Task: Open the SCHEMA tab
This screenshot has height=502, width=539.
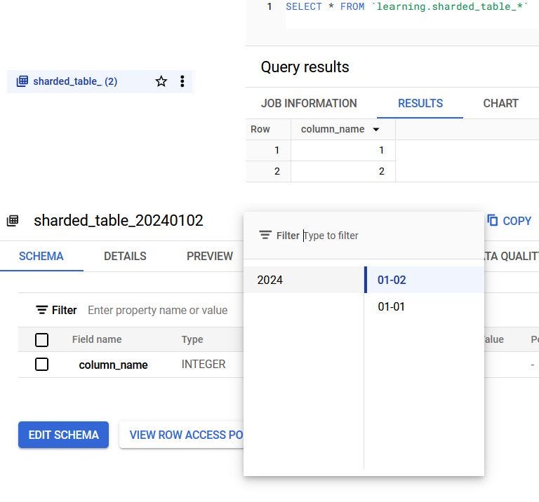Action: click(41, 256)
